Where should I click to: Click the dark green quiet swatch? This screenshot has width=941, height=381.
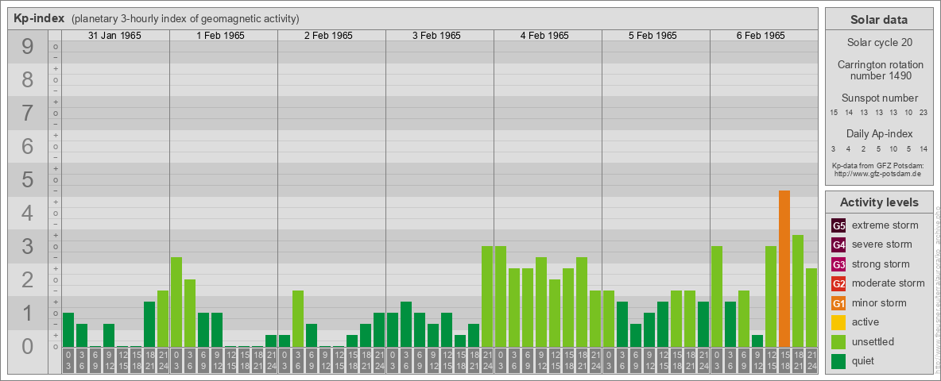tap(838, 361)
